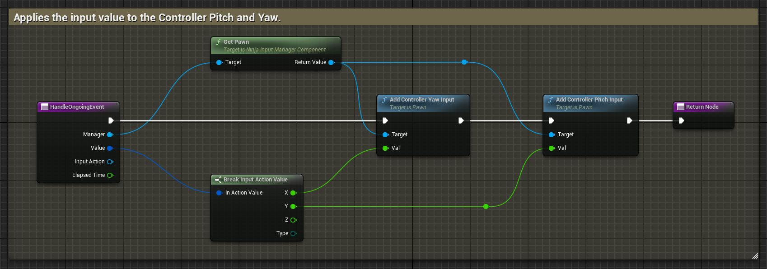767x269 pixels.
Task: Click the Return Node execution input pin
Action: tap(681, 121)
